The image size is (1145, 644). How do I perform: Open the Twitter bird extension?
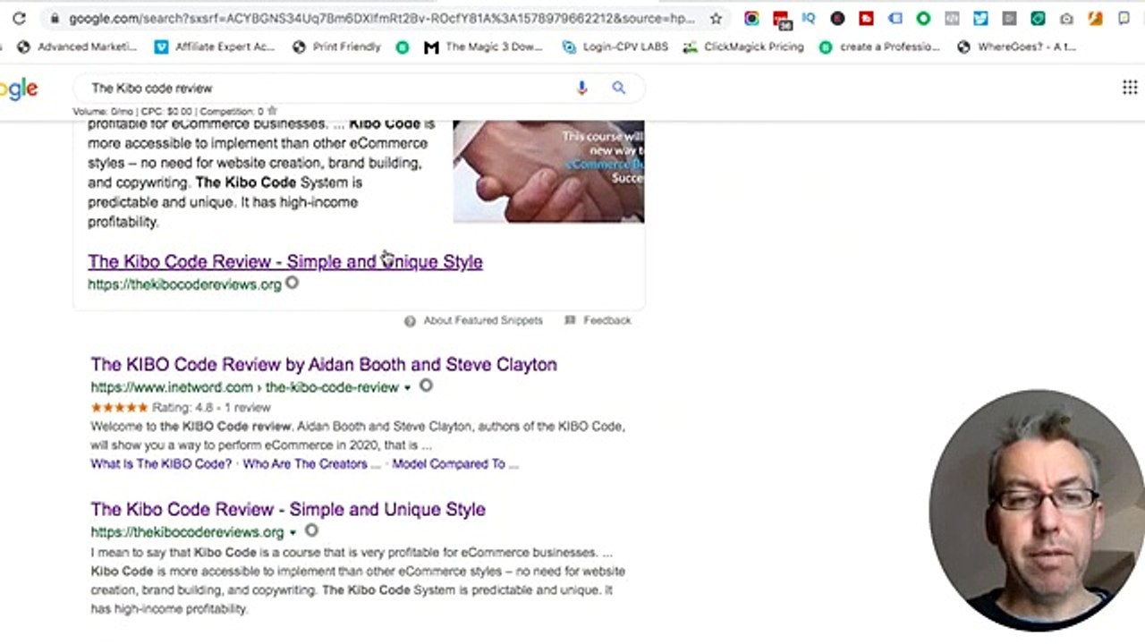point(980,18)
